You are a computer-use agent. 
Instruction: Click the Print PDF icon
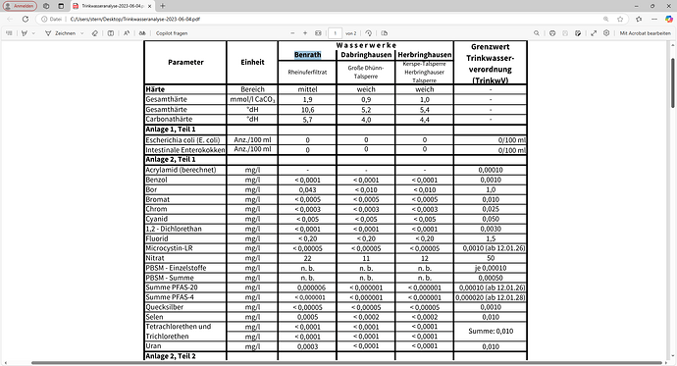pyautogui.click(x=552, y=33)
